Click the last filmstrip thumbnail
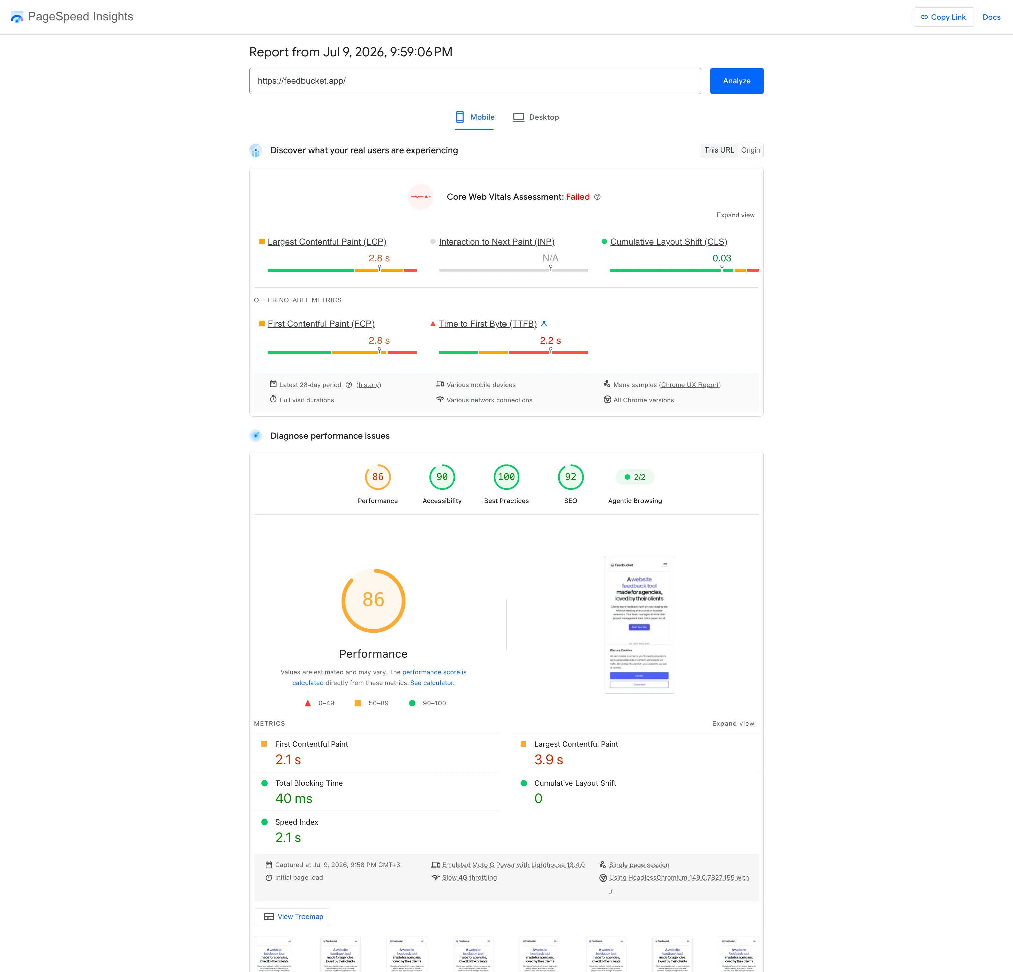 coord(739,955)
